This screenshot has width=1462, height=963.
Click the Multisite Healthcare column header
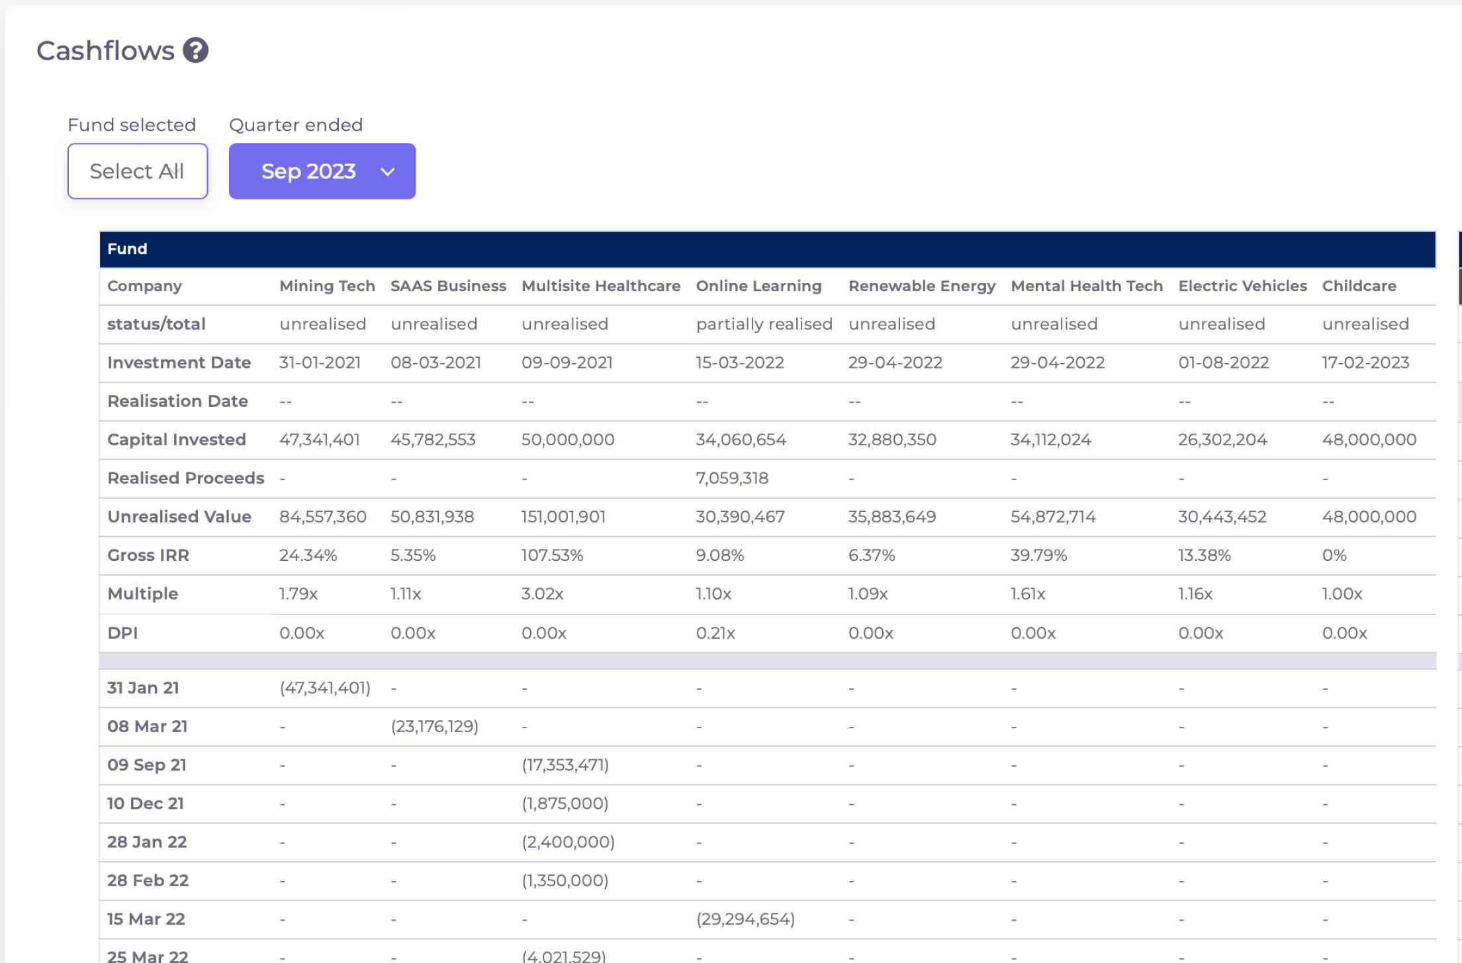pyautogui.click(x=600, y=286)
